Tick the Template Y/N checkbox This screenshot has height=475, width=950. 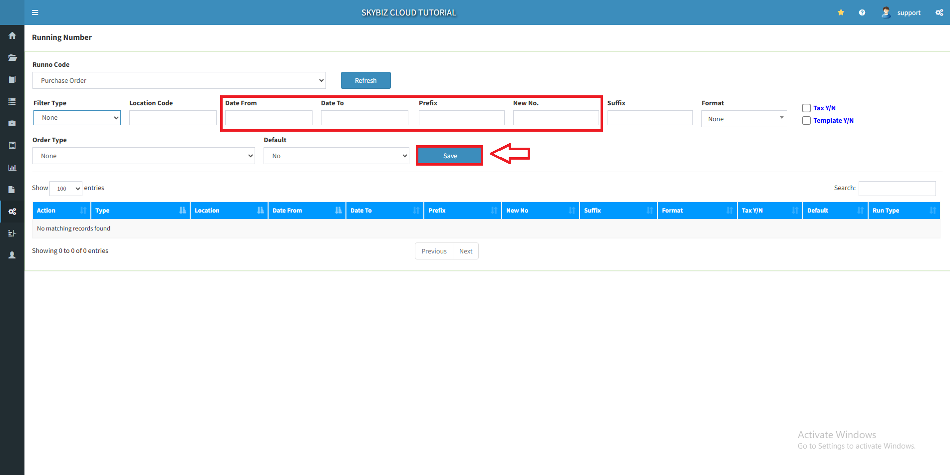pyautogui.click(x=806, y=121)
